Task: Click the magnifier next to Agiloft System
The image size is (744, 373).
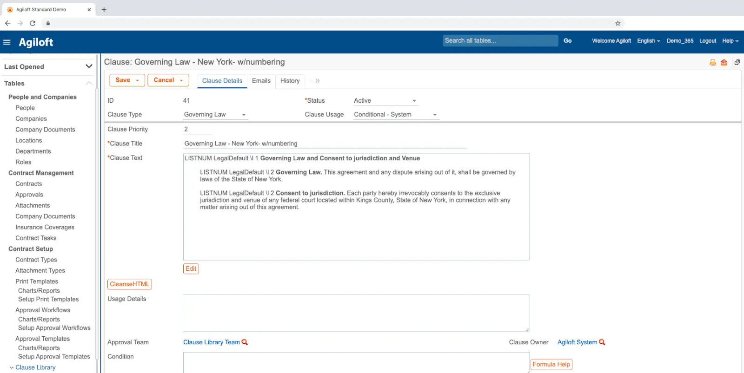Action: pyautogui.click(x=602, y=342)
